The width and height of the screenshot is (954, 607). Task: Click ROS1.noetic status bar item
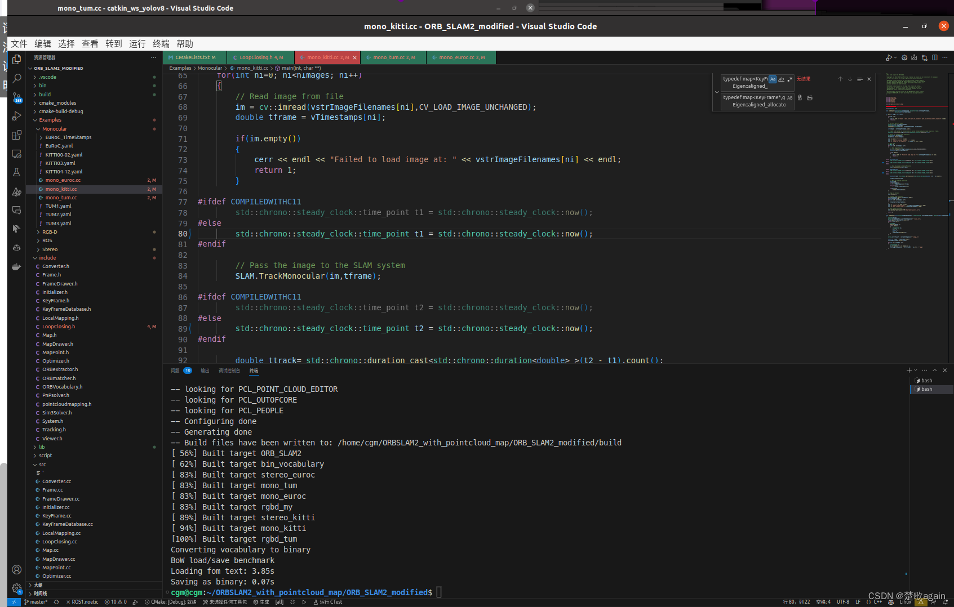click(82, 602)
